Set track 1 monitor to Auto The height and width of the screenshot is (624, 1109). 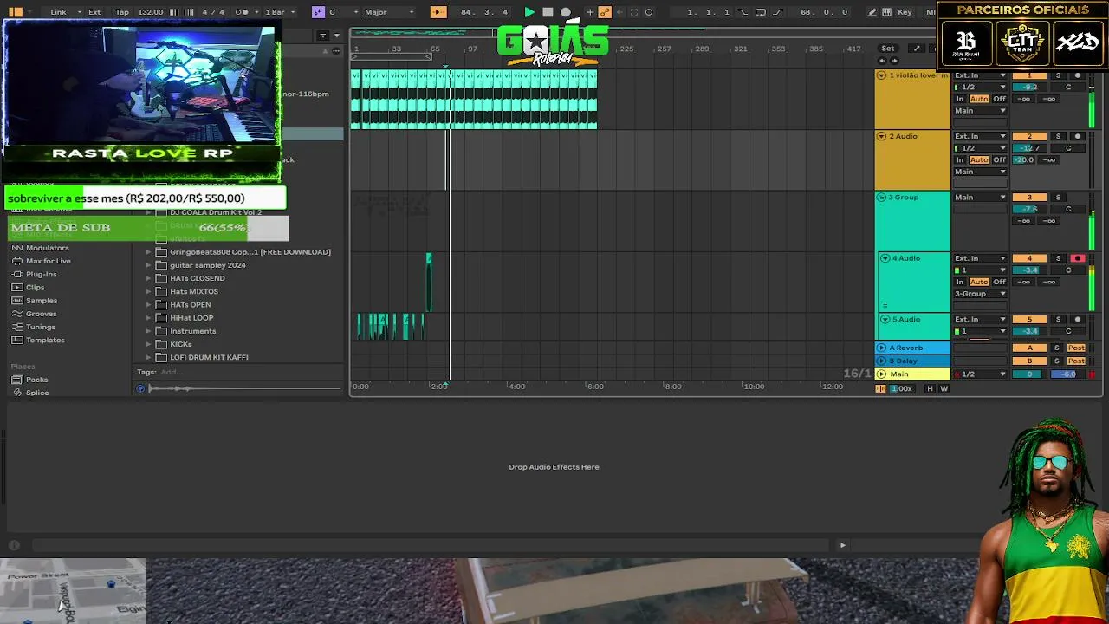tap(979, 99)
